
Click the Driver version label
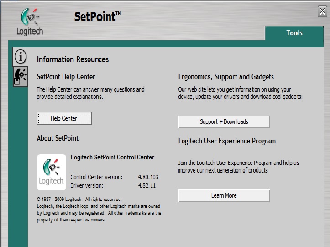[x=87, y=185]
